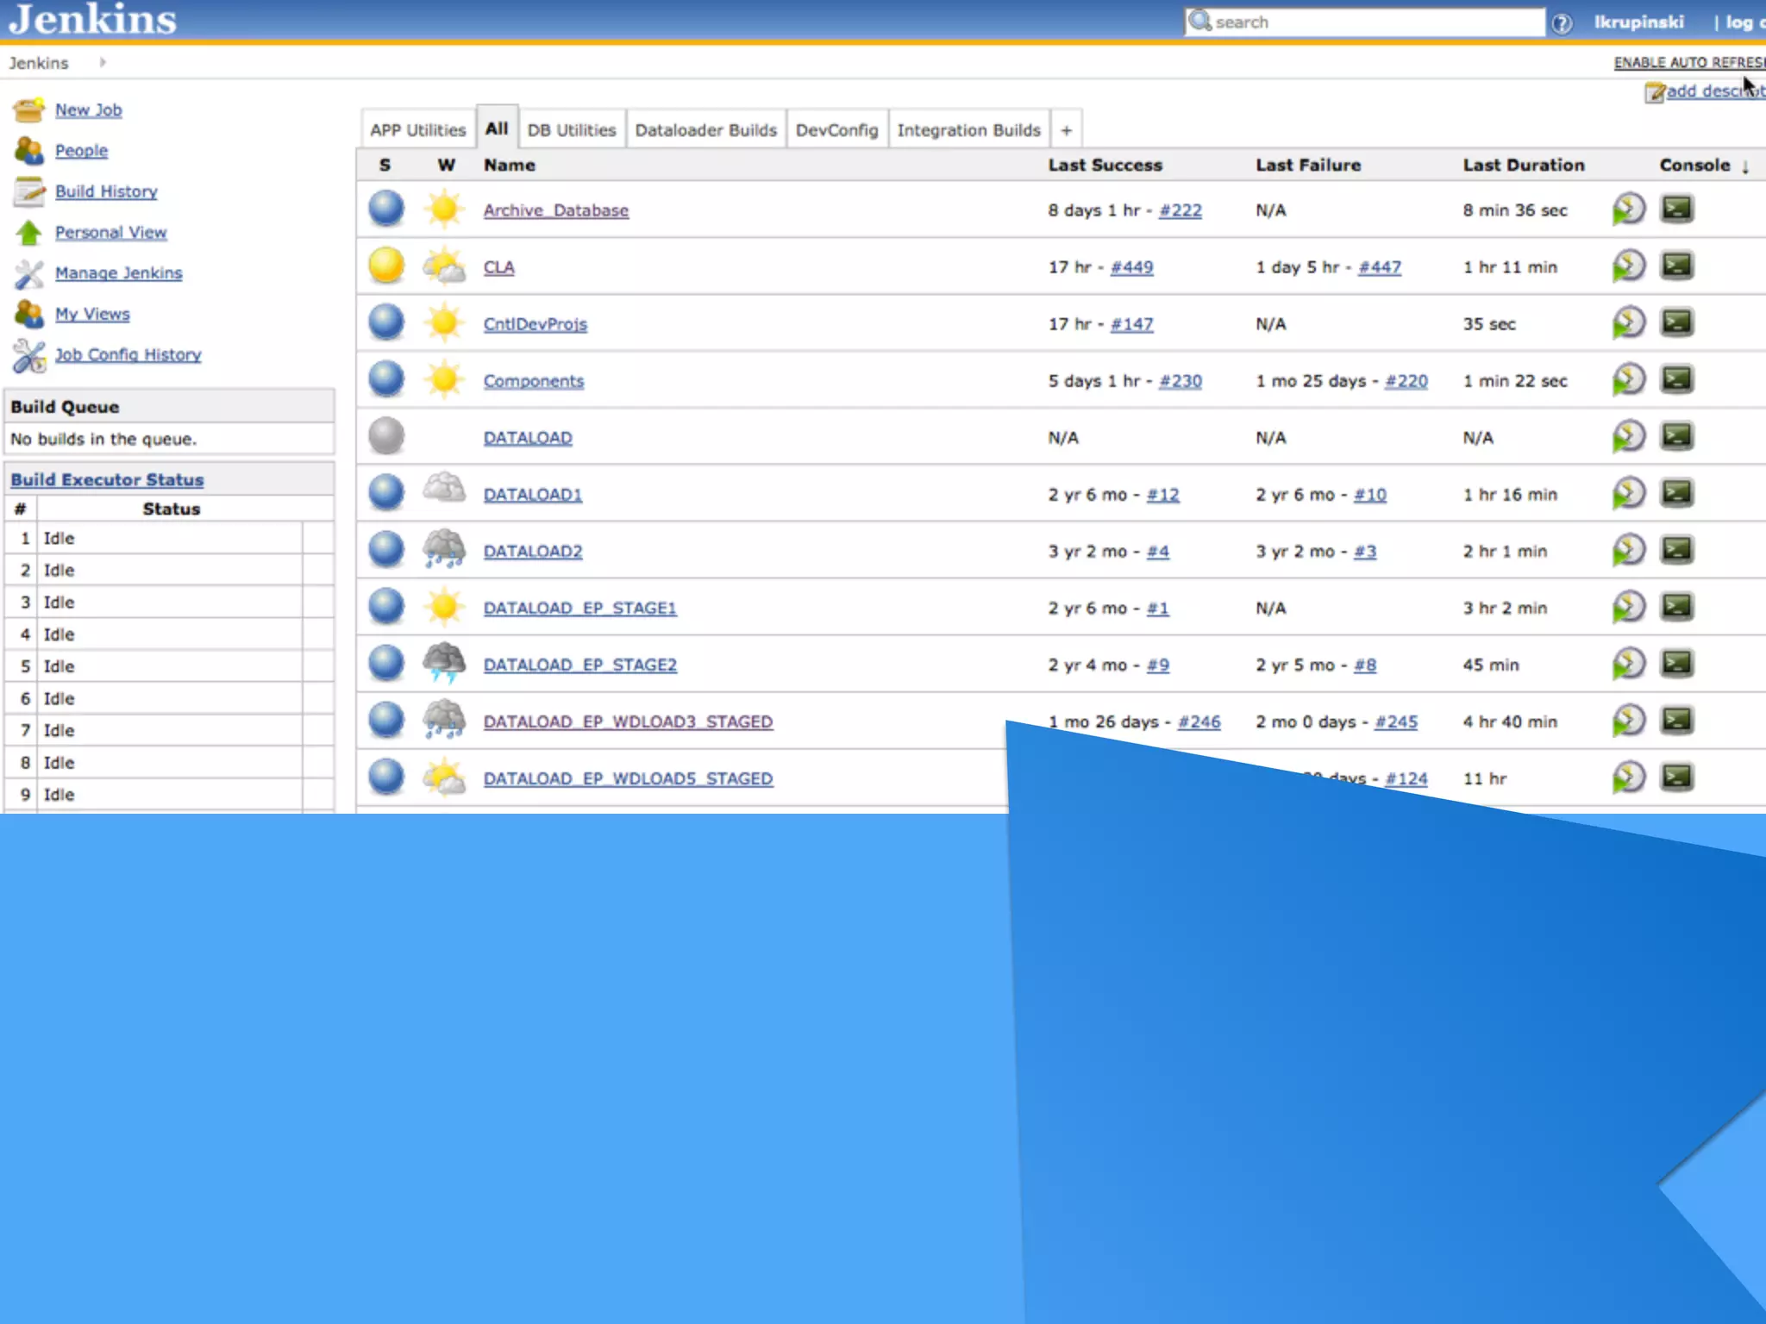Viewport: 1766px width, 1324px height.
Task: Click the search help question mark icon
Action: (x=1562, y=23)
